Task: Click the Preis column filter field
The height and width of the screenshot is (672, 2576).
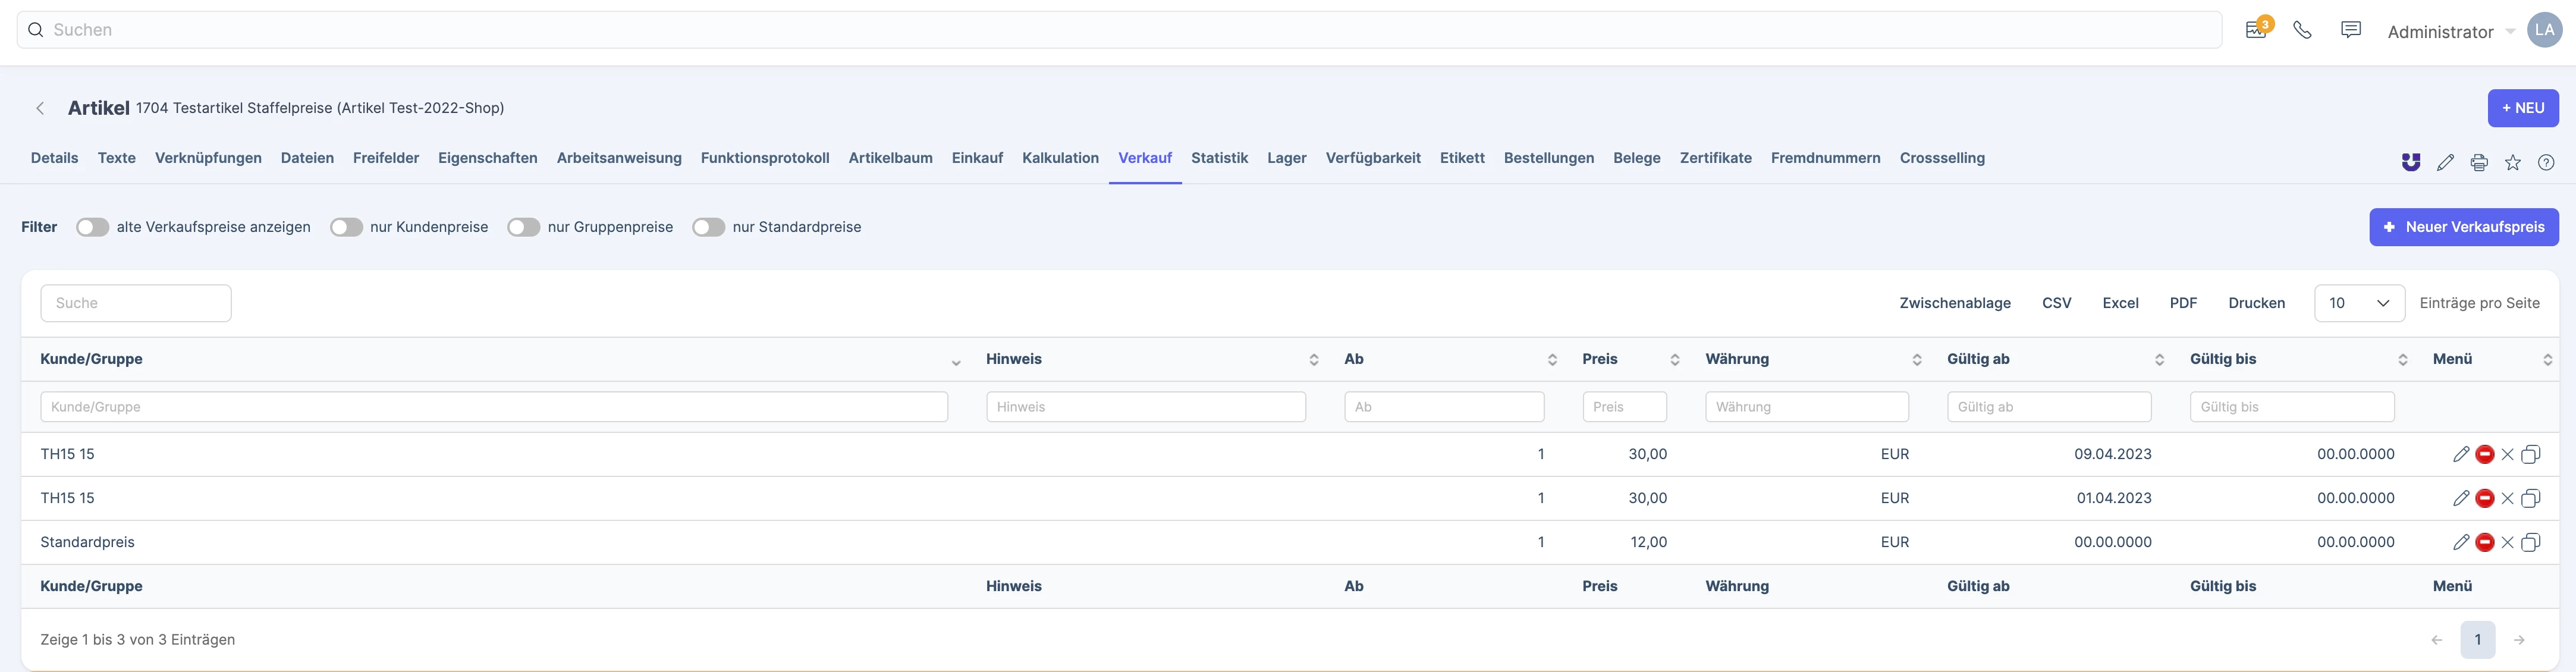Action: [x=1624, y=407]
